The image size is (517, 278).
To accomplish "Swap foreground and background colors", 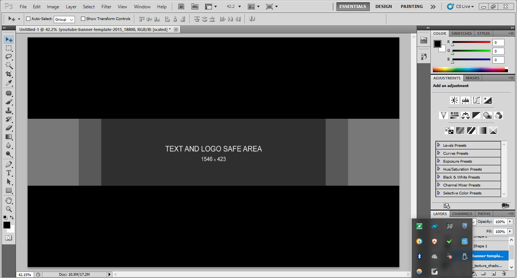I will 12,217.
